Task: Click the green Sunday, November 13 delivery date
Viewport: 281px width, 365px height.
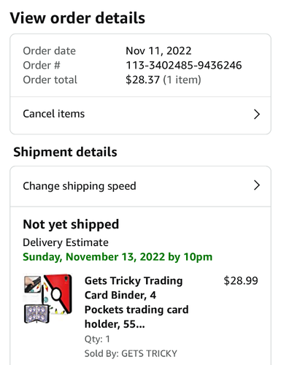Action: pos(118,257)
